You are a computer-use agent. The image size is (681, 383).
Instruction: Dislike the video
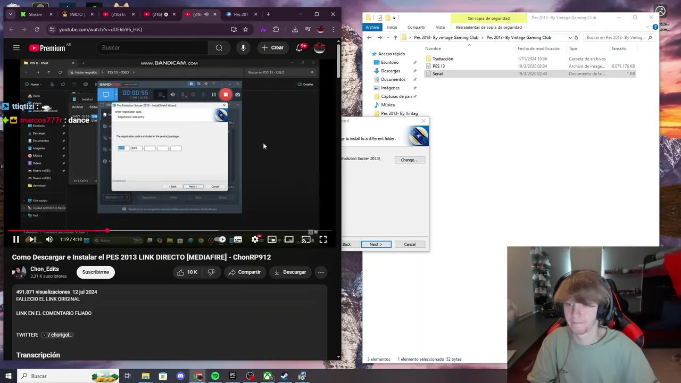211,272
